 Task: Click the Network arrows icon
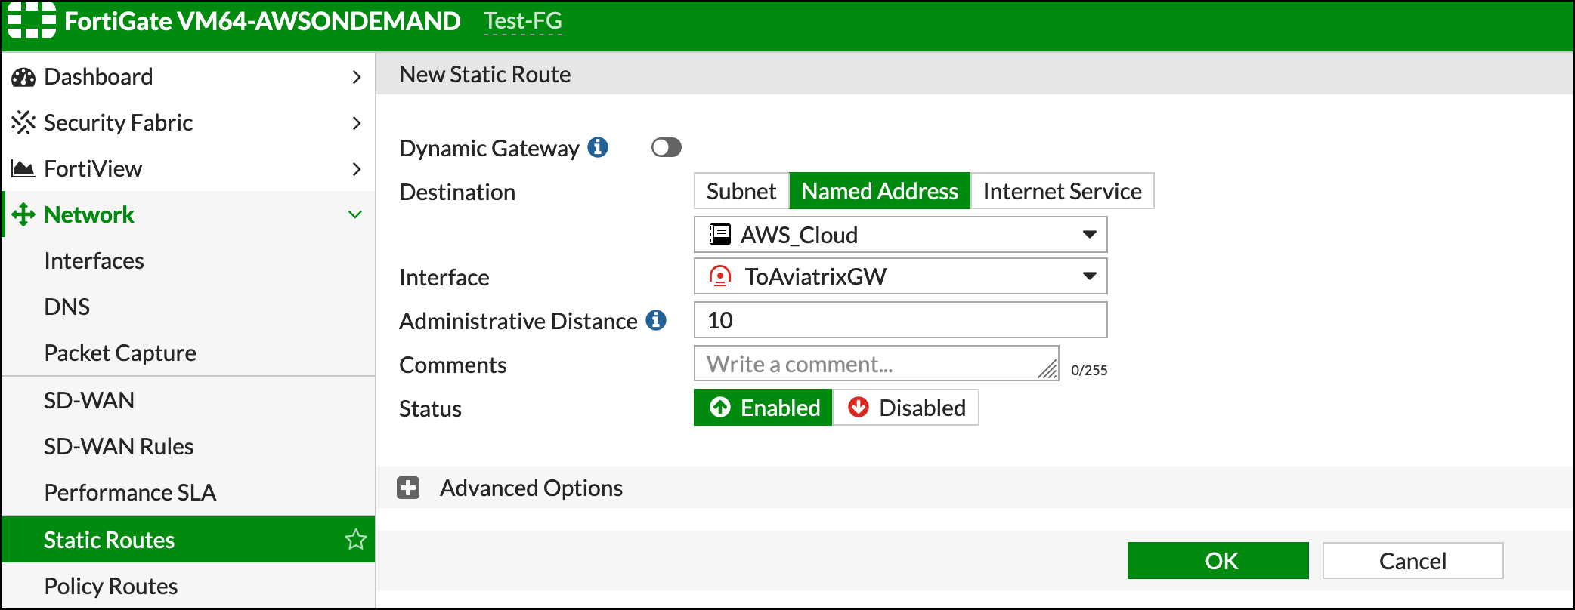point(23,214)
